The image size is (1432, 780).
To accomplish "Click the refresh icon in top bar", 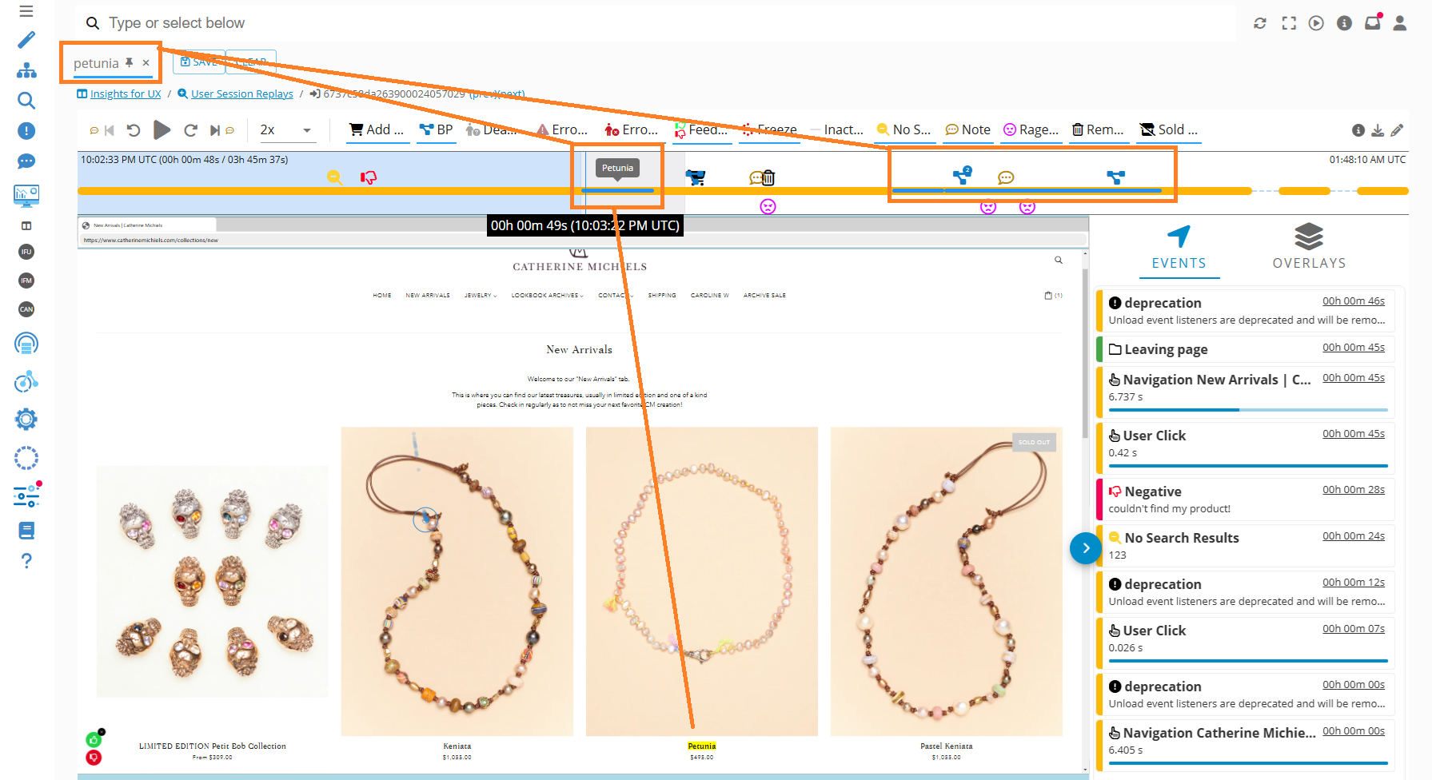I will 1260,23.
